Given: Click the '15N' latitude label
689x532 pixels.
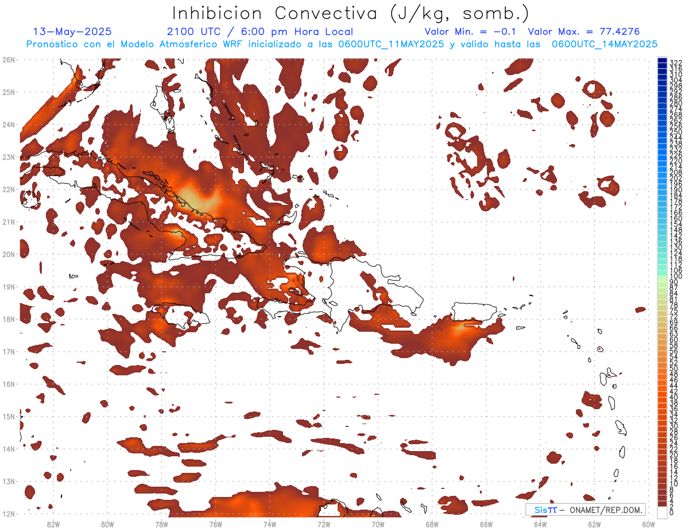Looking at the screenshot, I should (8, 416).
